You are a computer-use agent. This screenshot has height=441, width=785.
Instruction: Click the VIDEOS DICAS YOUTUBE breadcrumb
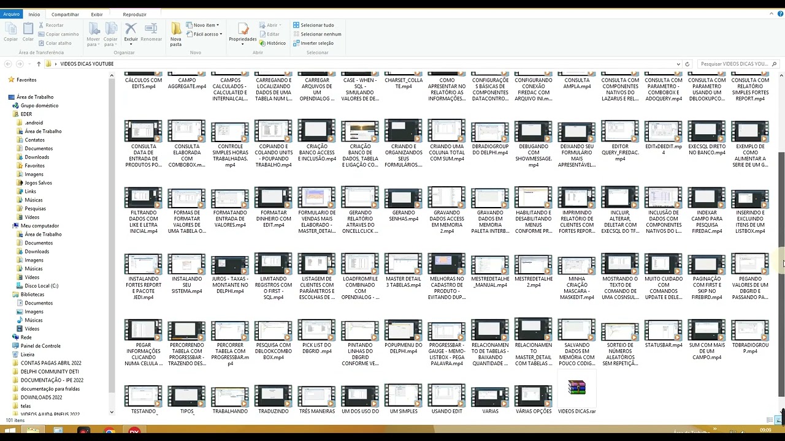[87, 64]
